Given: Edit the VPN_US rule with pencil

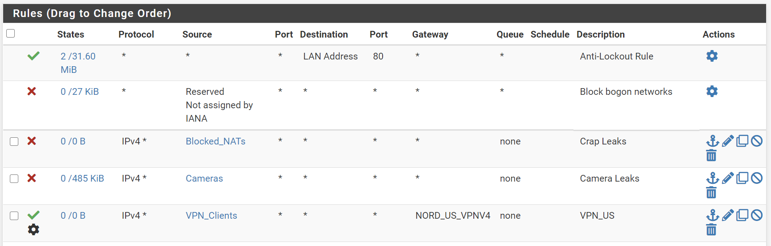Looking at the screenshot, I should [728, 215].
